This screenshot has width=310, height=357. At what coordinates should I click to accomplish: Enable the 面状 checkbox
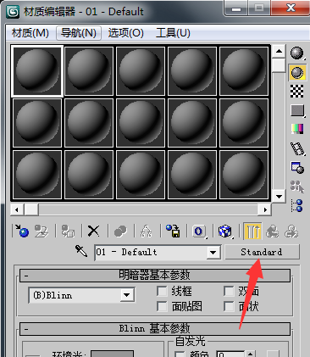pos(229,306)
